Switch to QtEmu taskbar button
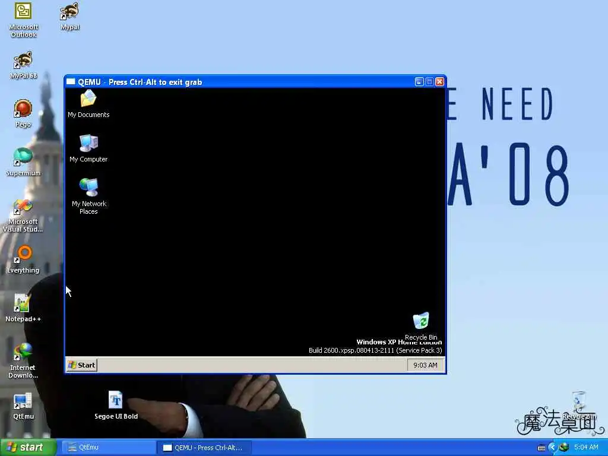608x456 pixels. (x=109, y=448)
